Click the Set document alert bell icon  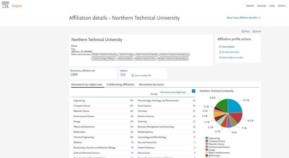(x=220, y=52)
